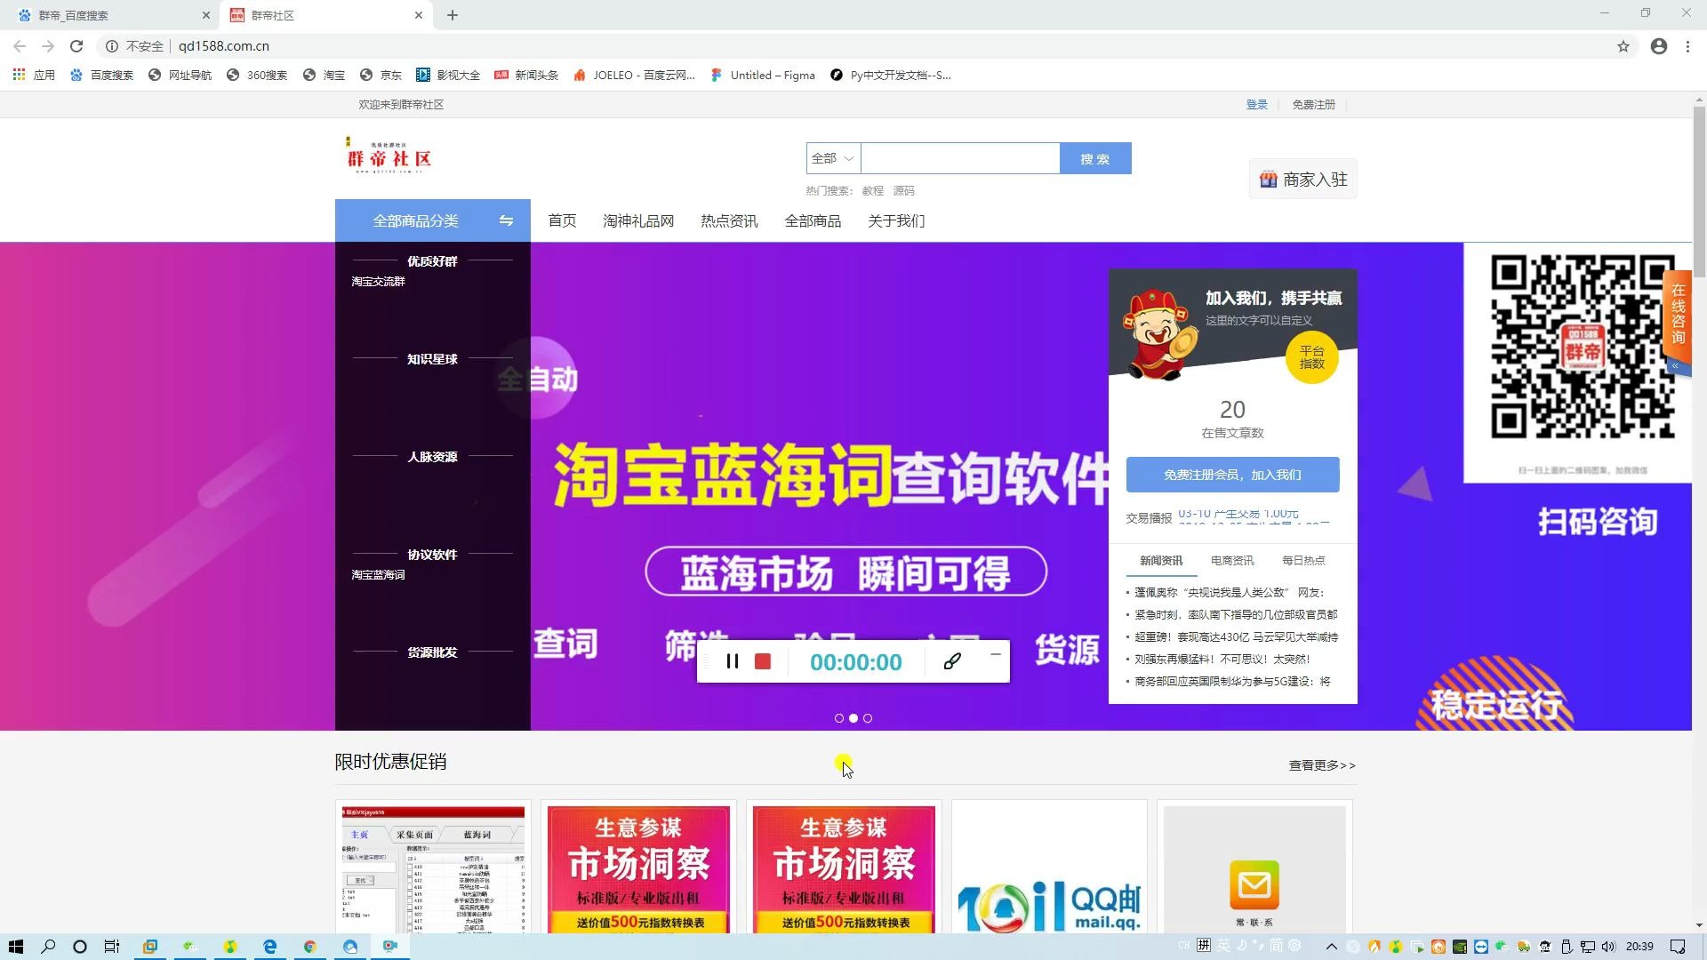Minimize the recording toolbar
Viewport: 1707px width, 960px height.
tap(996, 655)
